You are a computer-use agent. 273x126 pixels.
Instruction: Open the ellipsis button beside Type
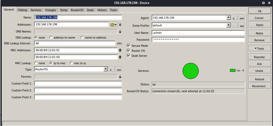[x=119, y=69]
